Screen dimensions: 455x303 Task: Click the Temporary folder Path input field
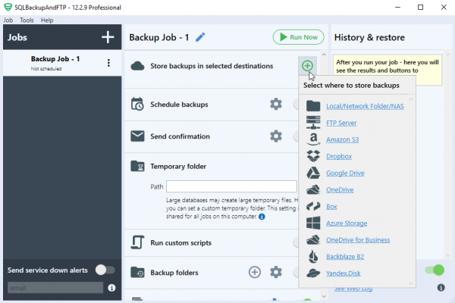tap(231, 186)
